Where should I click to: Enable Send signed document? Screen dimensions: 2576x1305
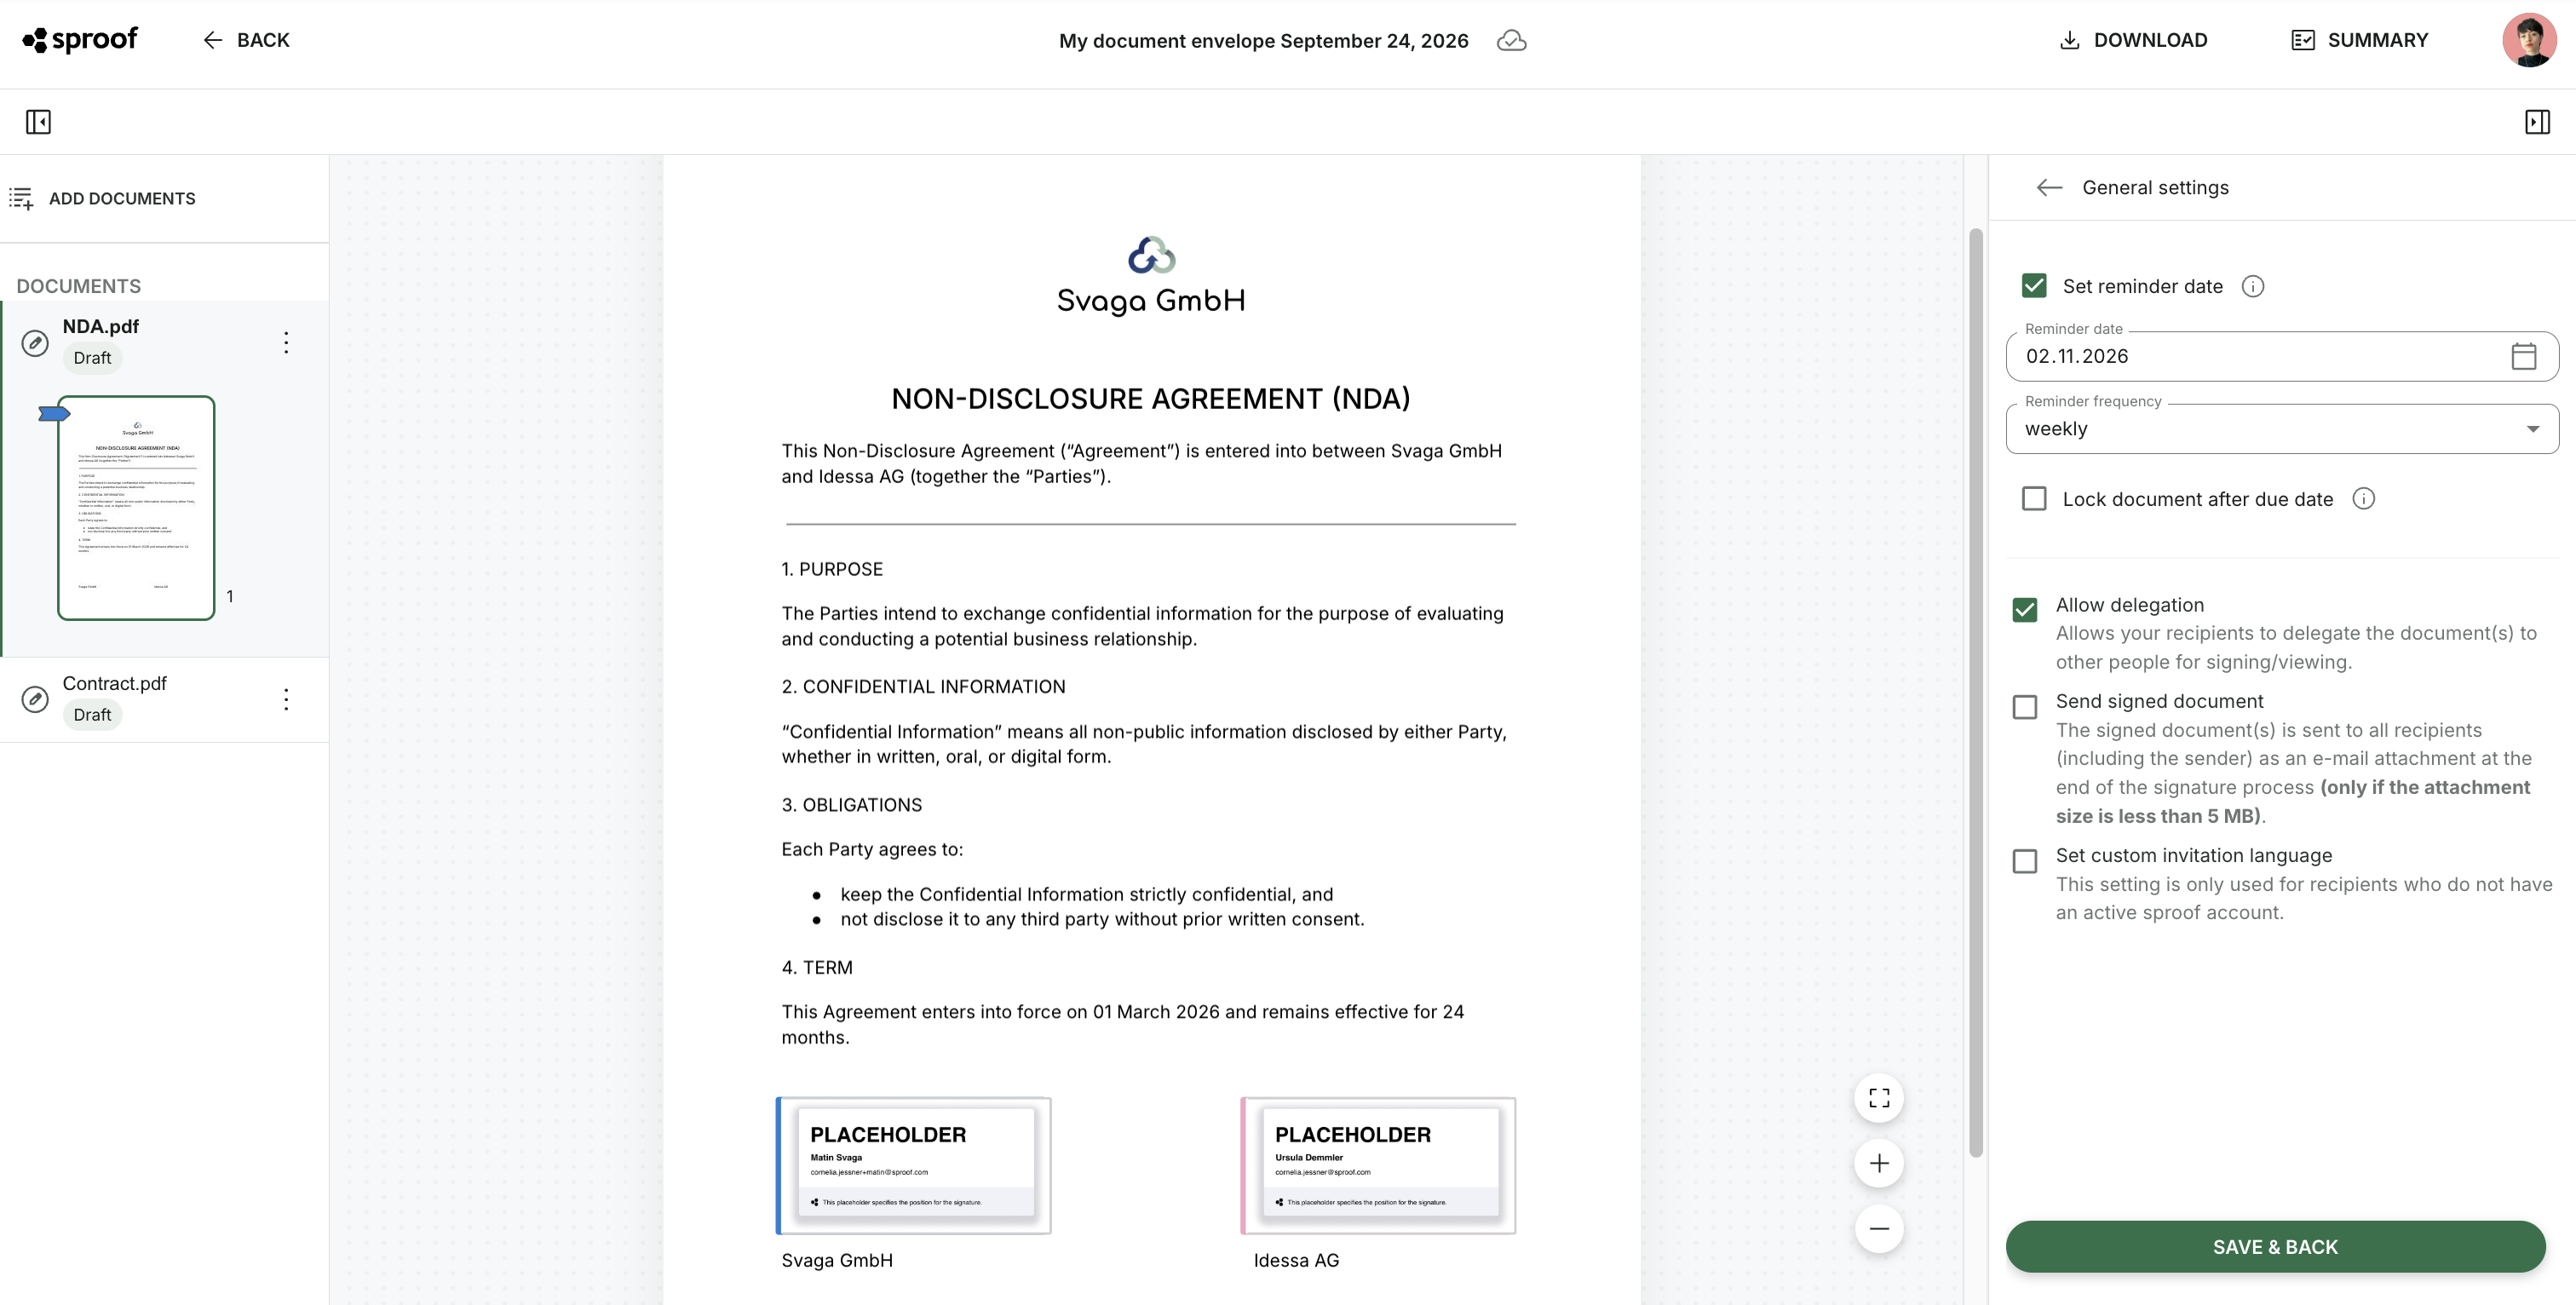click(x=2024, y=707)
